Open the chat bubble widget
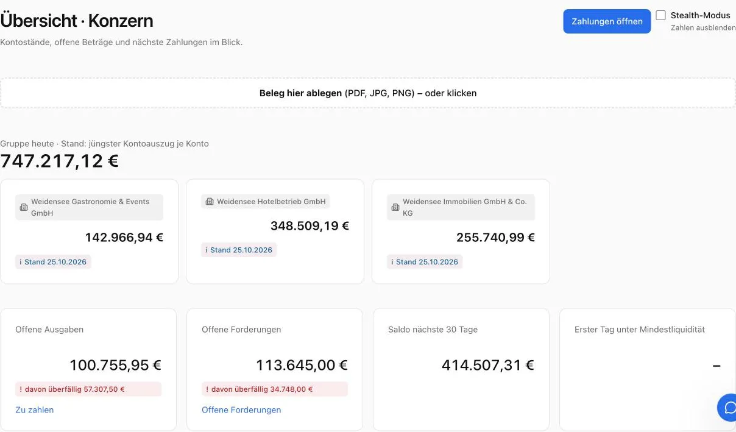 [728, 408]
